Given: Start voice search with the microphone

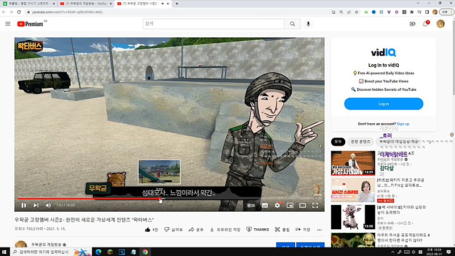Looking at the screenshot, I should tap(308, 24).
